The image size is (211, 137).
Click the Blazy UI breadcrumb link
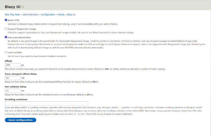coord(71,15)
